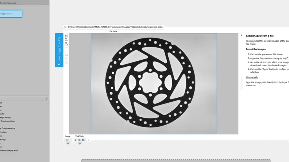289x162 pixels.
Task: Select the rectangle ROI tool in the viewer toolbar
Action: coord(66,55)
